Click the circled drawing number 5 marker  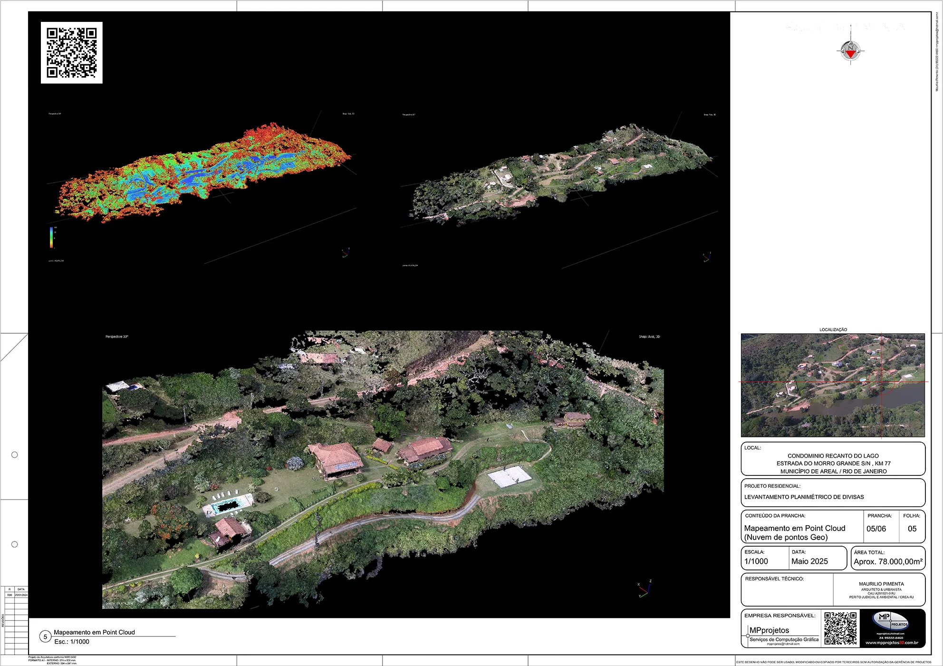point(45,637)
